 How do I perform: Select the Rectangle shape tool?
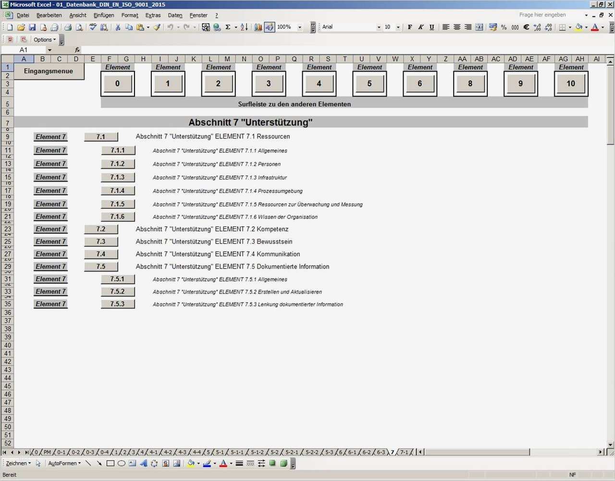[109, 463]
